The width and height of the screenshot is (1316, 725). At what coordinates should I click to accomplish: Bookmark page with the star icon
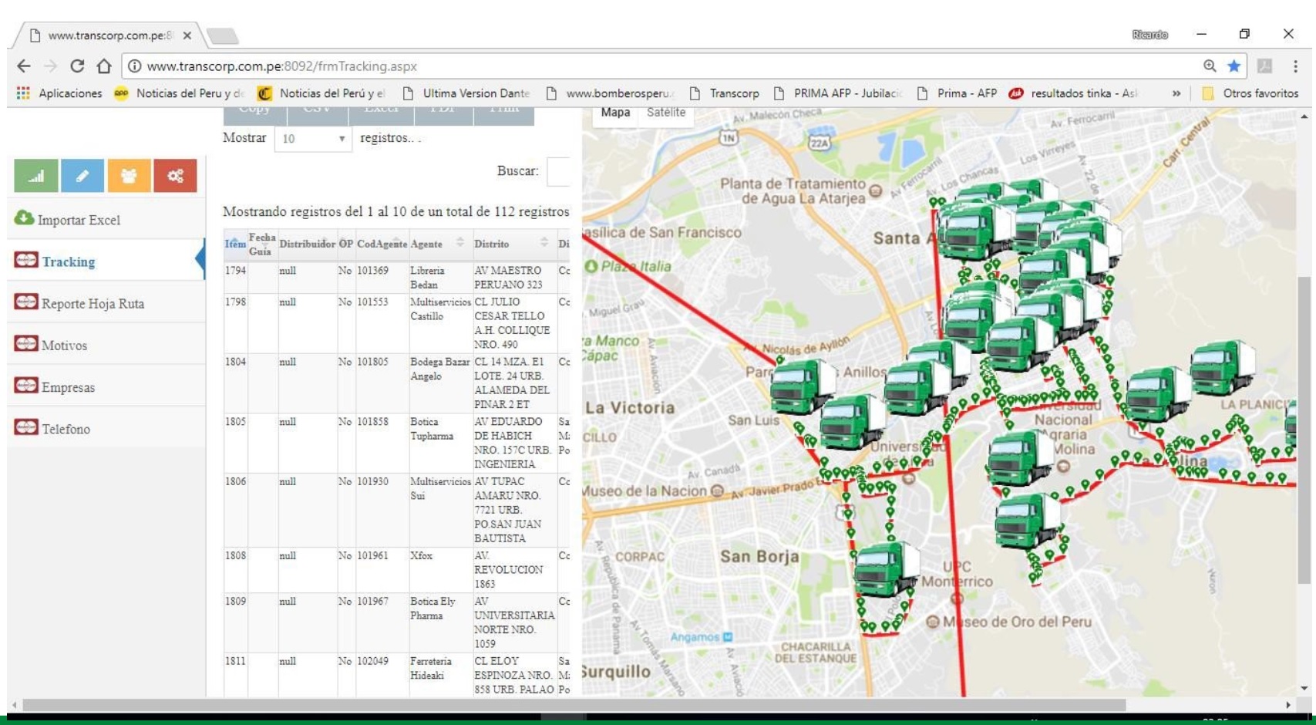(x=1234, y=66)
